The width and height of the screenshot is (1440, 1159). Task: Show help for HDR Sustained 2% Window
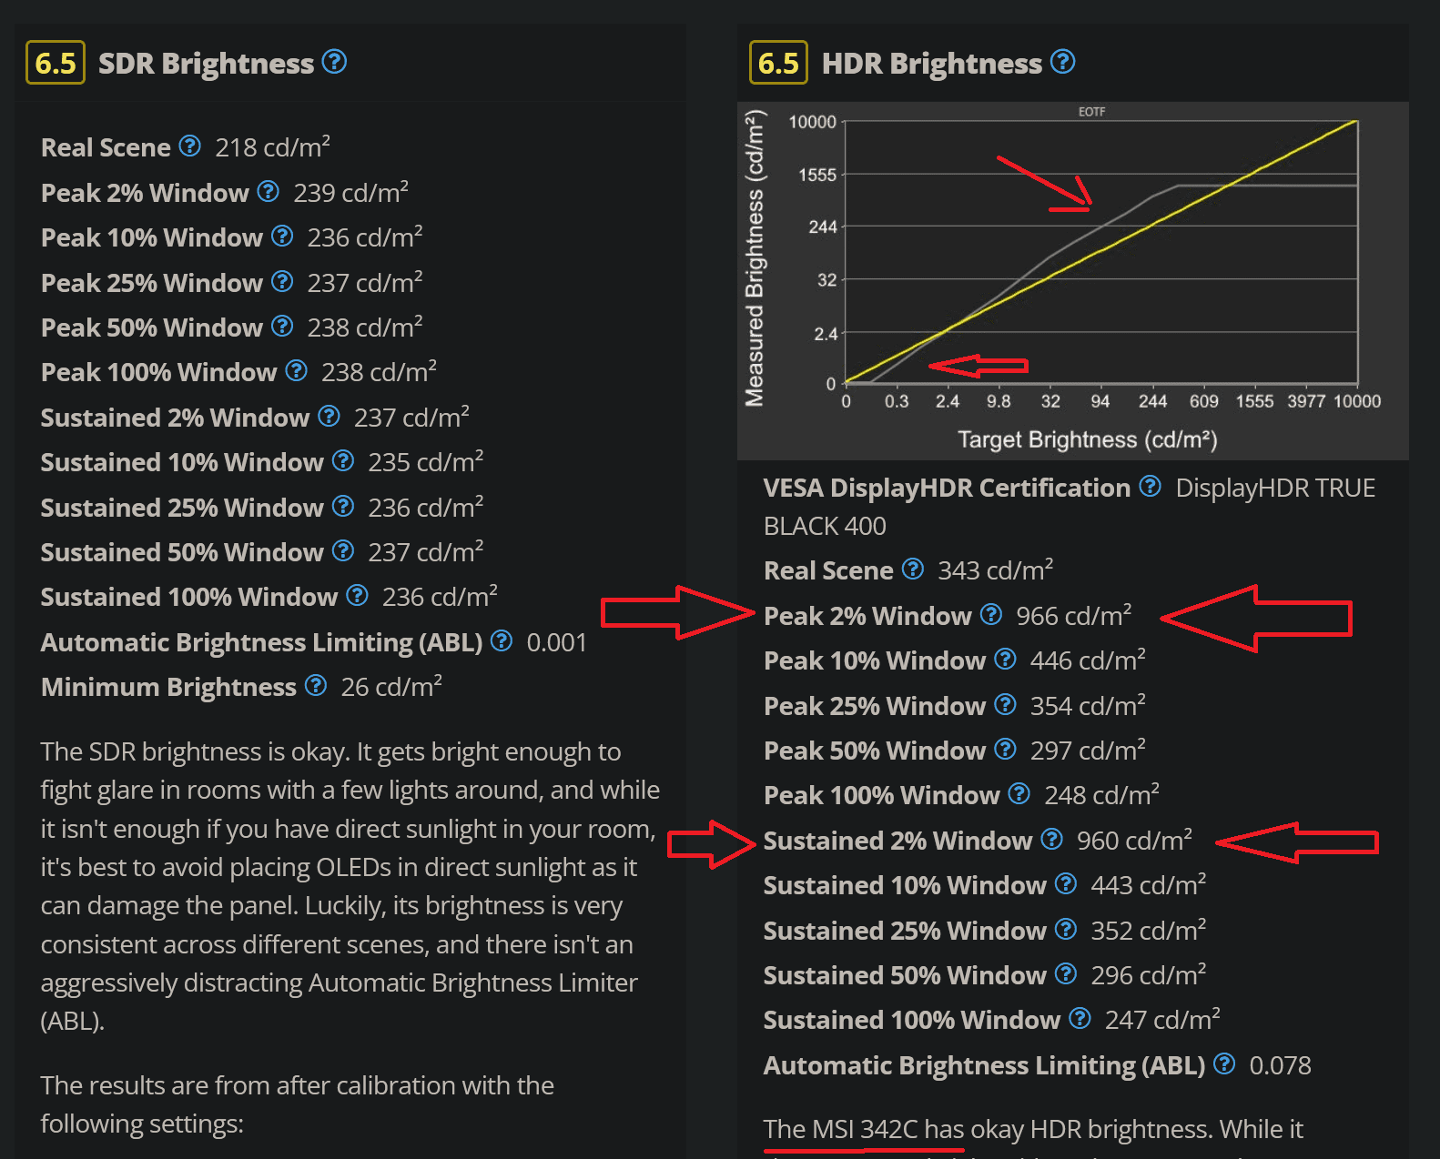click(x=1051, y=839)
